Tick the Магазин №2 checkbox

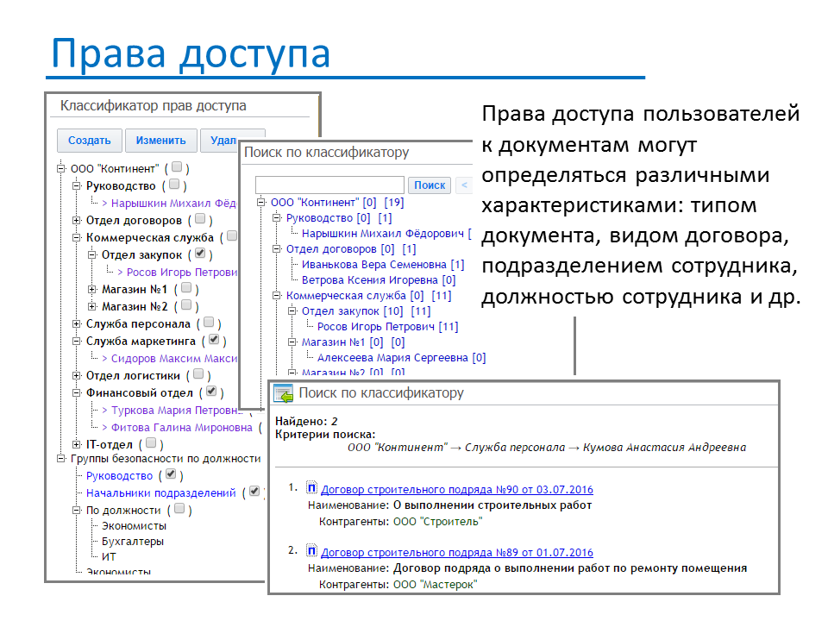pyautogui.click(x=186, y=304)
